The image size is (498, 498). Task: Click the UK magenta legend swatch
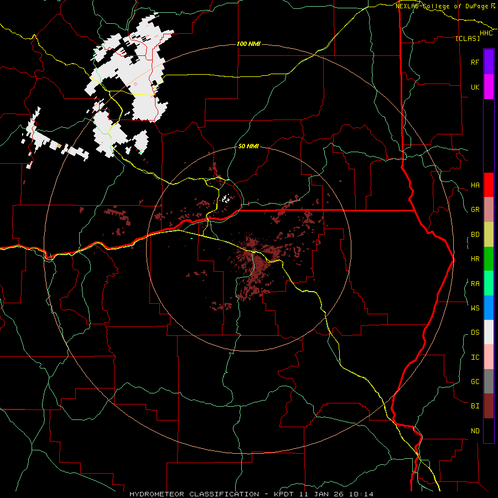(489, 87)
